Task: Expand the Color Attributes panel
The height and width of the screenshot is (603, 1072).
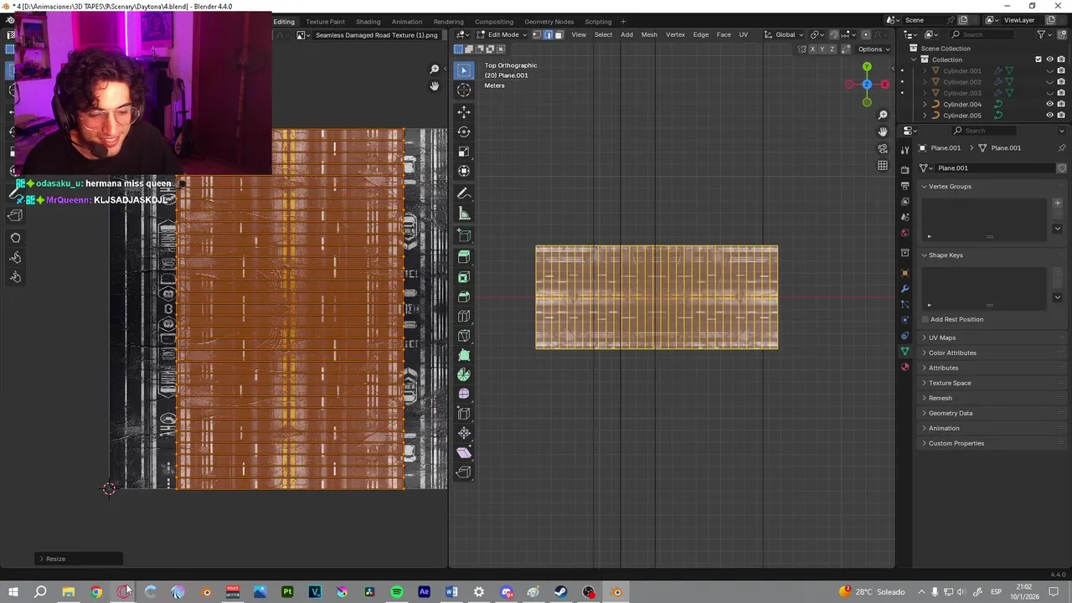Action: point(992,353)
